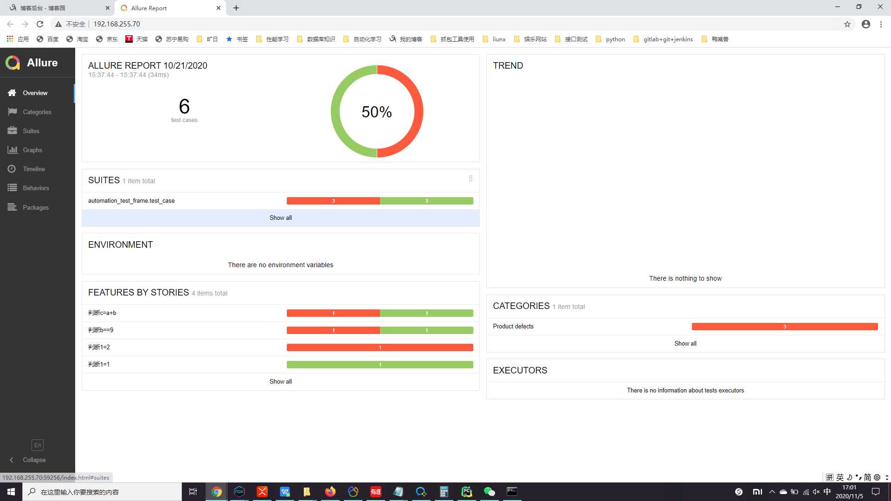Go to Packages in sidebar
The image size is (891, 501).
(x=36, y=207)
